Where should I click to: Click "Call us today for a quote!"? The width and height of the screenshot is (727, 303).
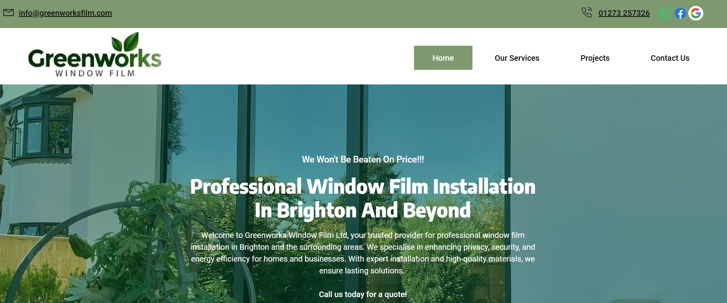click(x=363, y=294)
